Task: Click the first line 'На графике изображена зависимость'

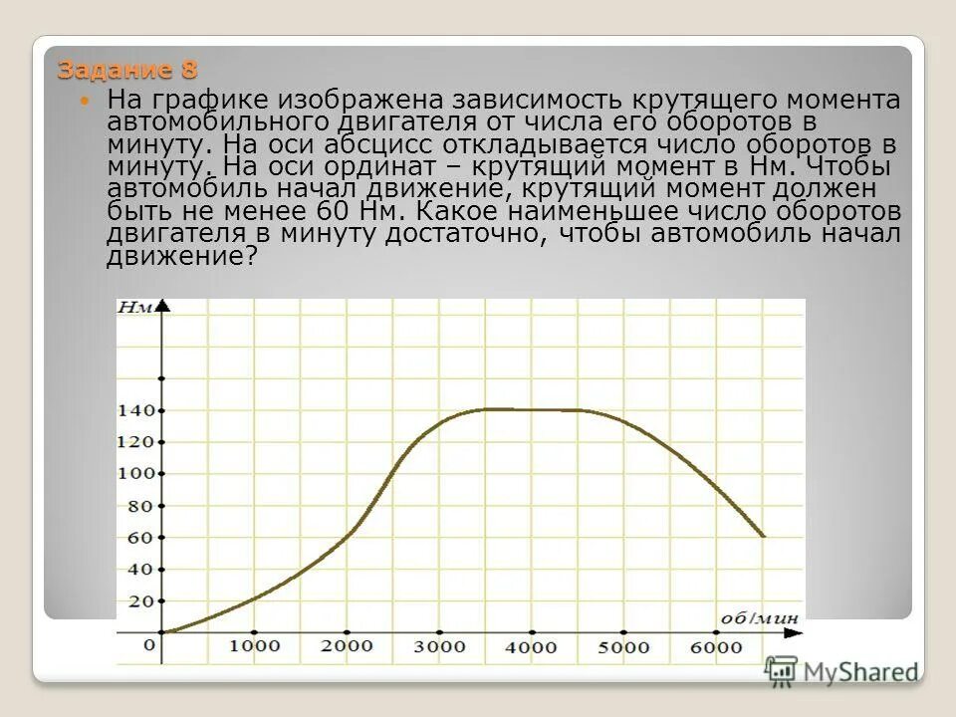Action: tap(365, 100)
